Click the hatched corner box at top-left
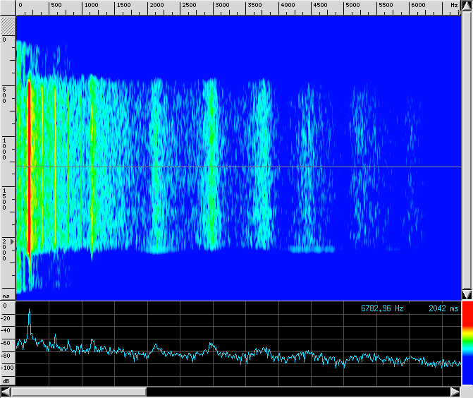473x398 pixels. coord(7,25)
